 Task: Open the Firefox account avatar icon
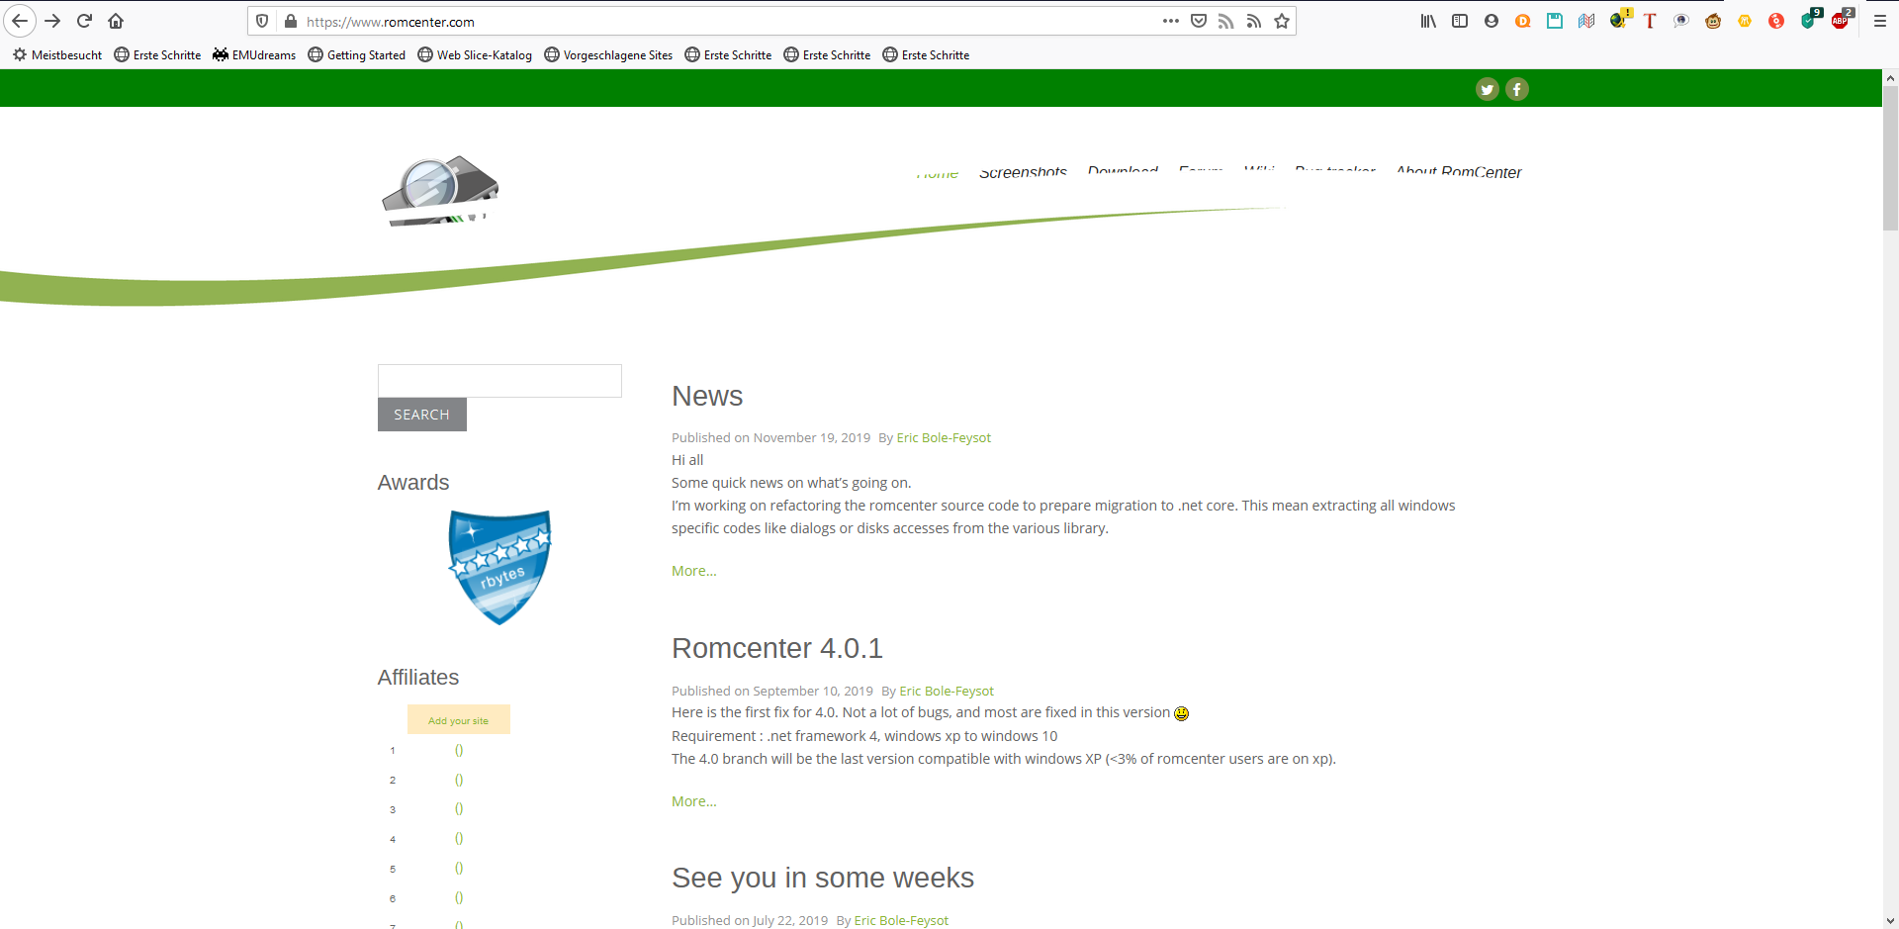click(x=1492, y=21)
